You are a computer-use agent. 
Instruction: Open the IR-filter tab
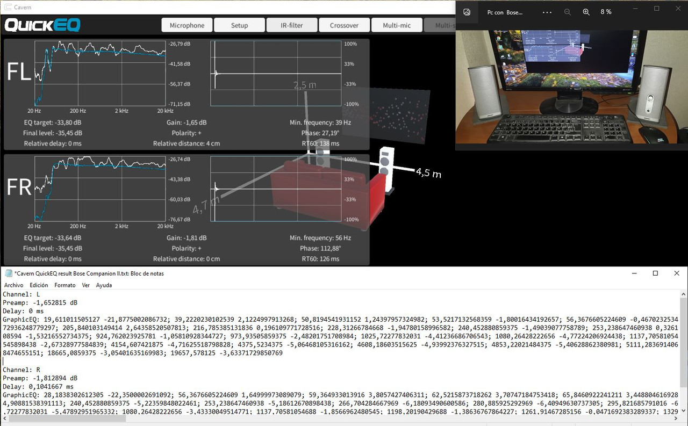click(x=292, y=25)
